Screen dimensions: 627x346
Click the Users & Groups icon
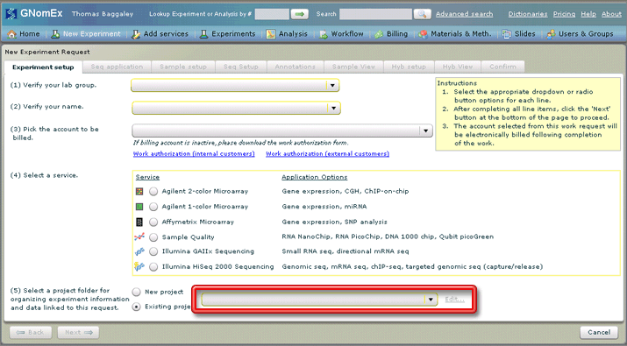tap(551, 34)
